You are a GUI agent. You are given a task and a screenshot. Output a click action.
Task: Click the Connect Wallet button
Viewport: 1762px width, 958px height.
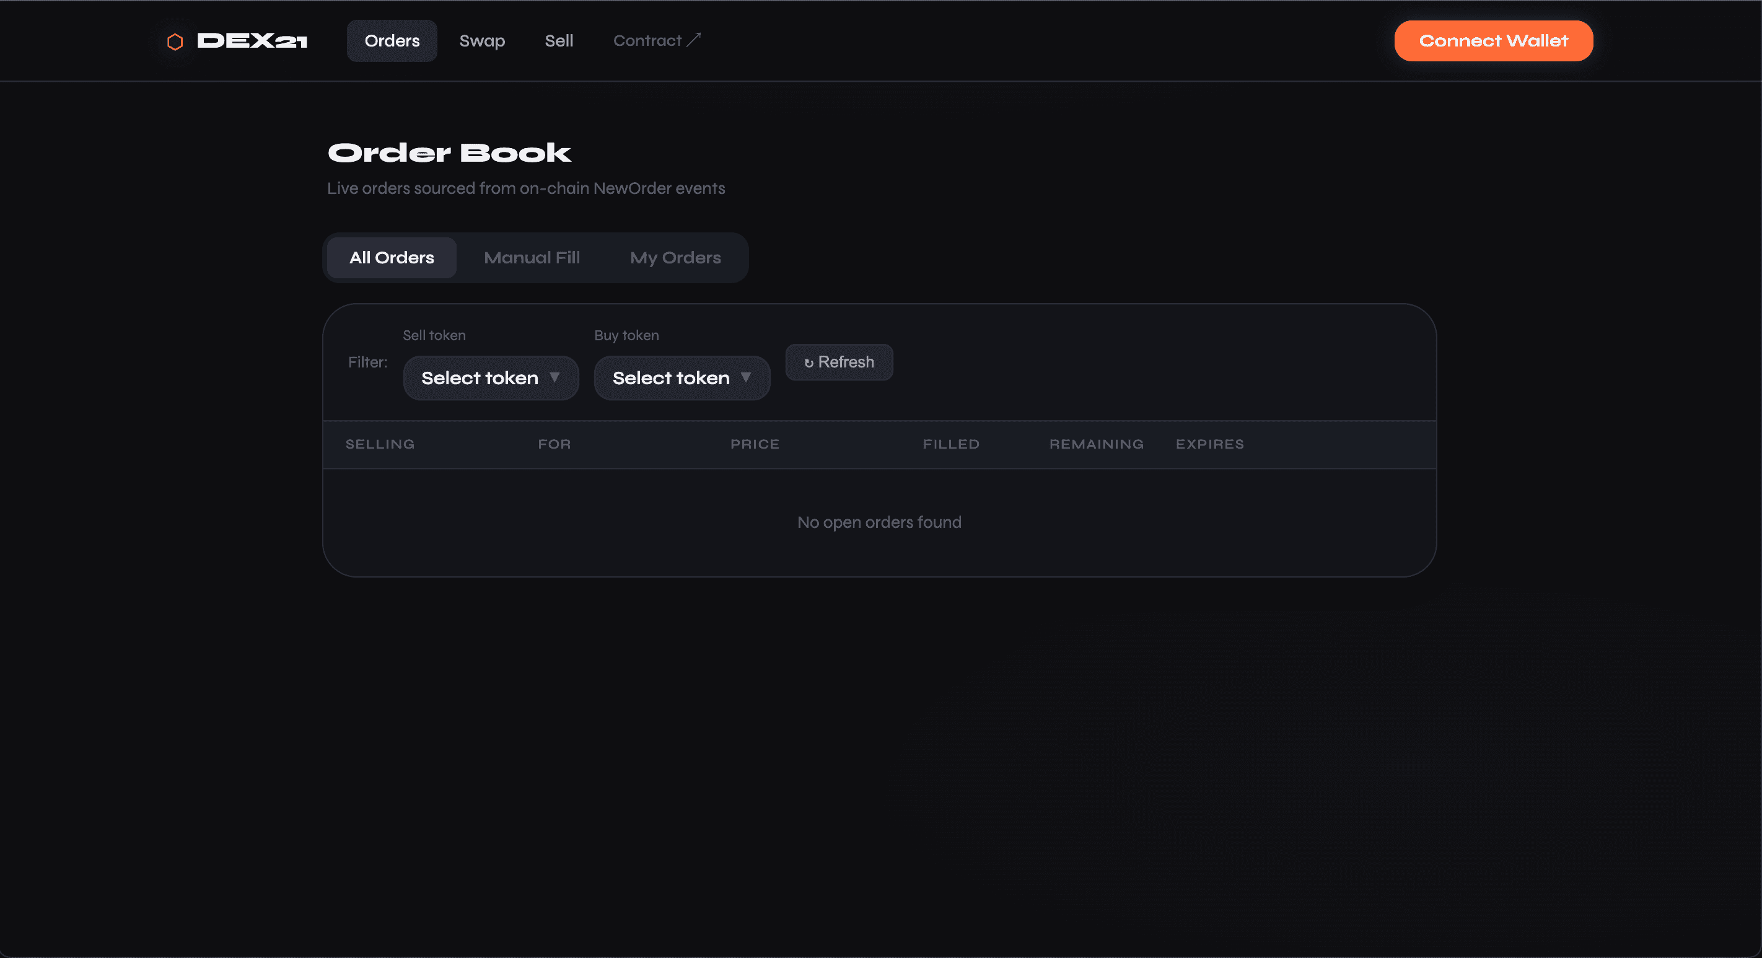(1493, 41)
